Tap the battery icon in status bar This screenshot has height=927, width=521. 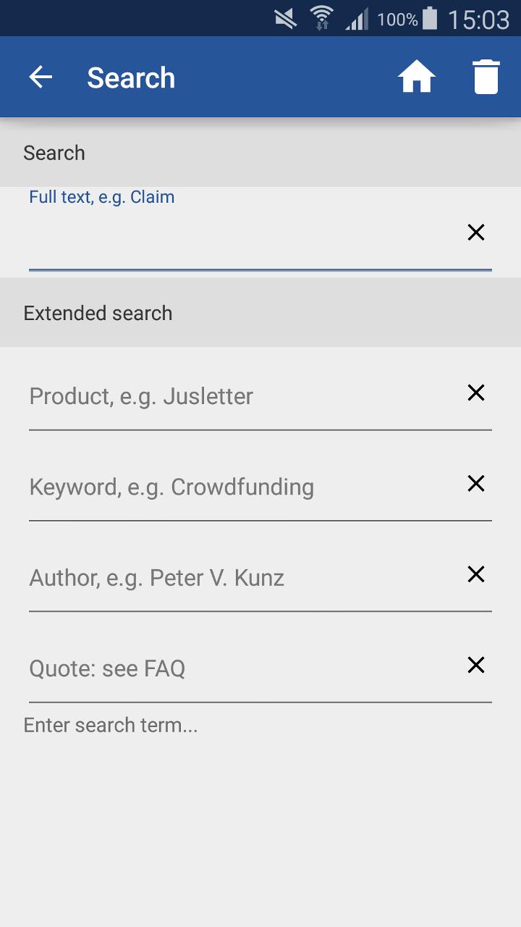(430, 19)
